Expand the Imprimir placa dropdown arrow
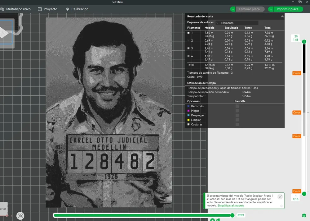 click(x=271, y=9)
